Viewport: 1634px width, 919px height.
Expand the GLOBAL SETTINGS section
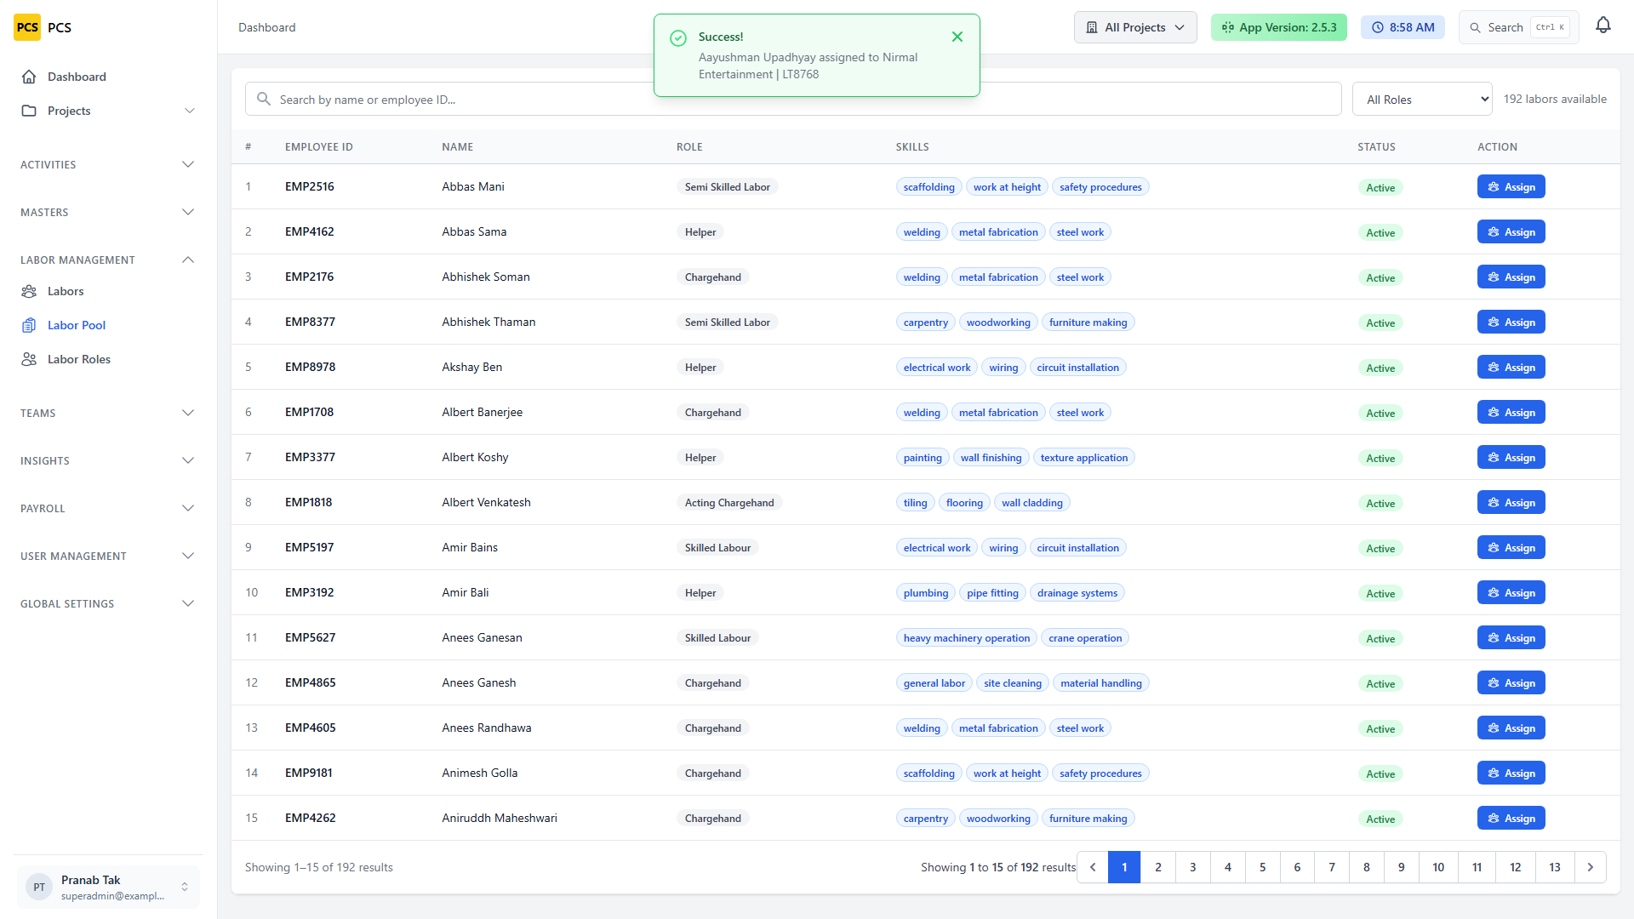tap(108, 603)
